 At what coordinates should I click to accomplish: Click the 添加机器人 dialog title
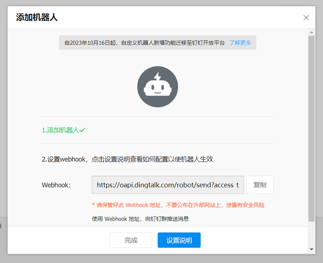tap(37, 17)
